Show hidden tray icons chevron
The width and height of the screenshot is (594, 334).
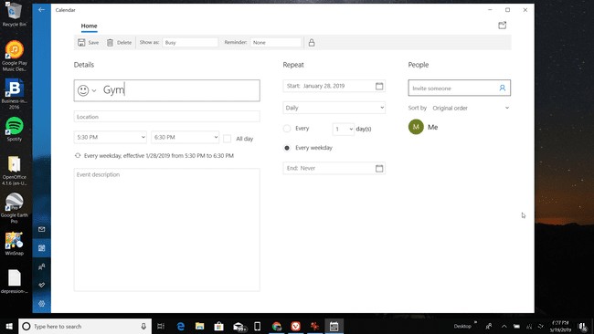point(504,326)
